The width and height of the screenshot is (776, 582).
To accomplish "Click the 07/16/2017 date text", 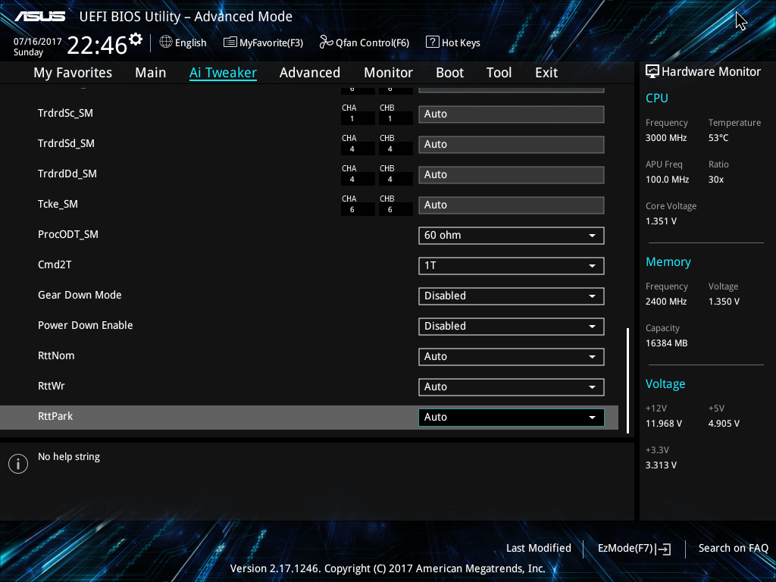I will pyautogui.click(x=38, y=42).
